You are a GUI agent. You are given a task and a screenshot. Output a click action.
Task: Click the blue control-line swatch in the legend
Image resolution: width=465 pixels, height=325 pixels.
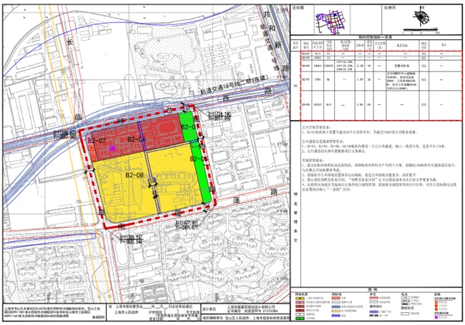click(x=336, y=316)
